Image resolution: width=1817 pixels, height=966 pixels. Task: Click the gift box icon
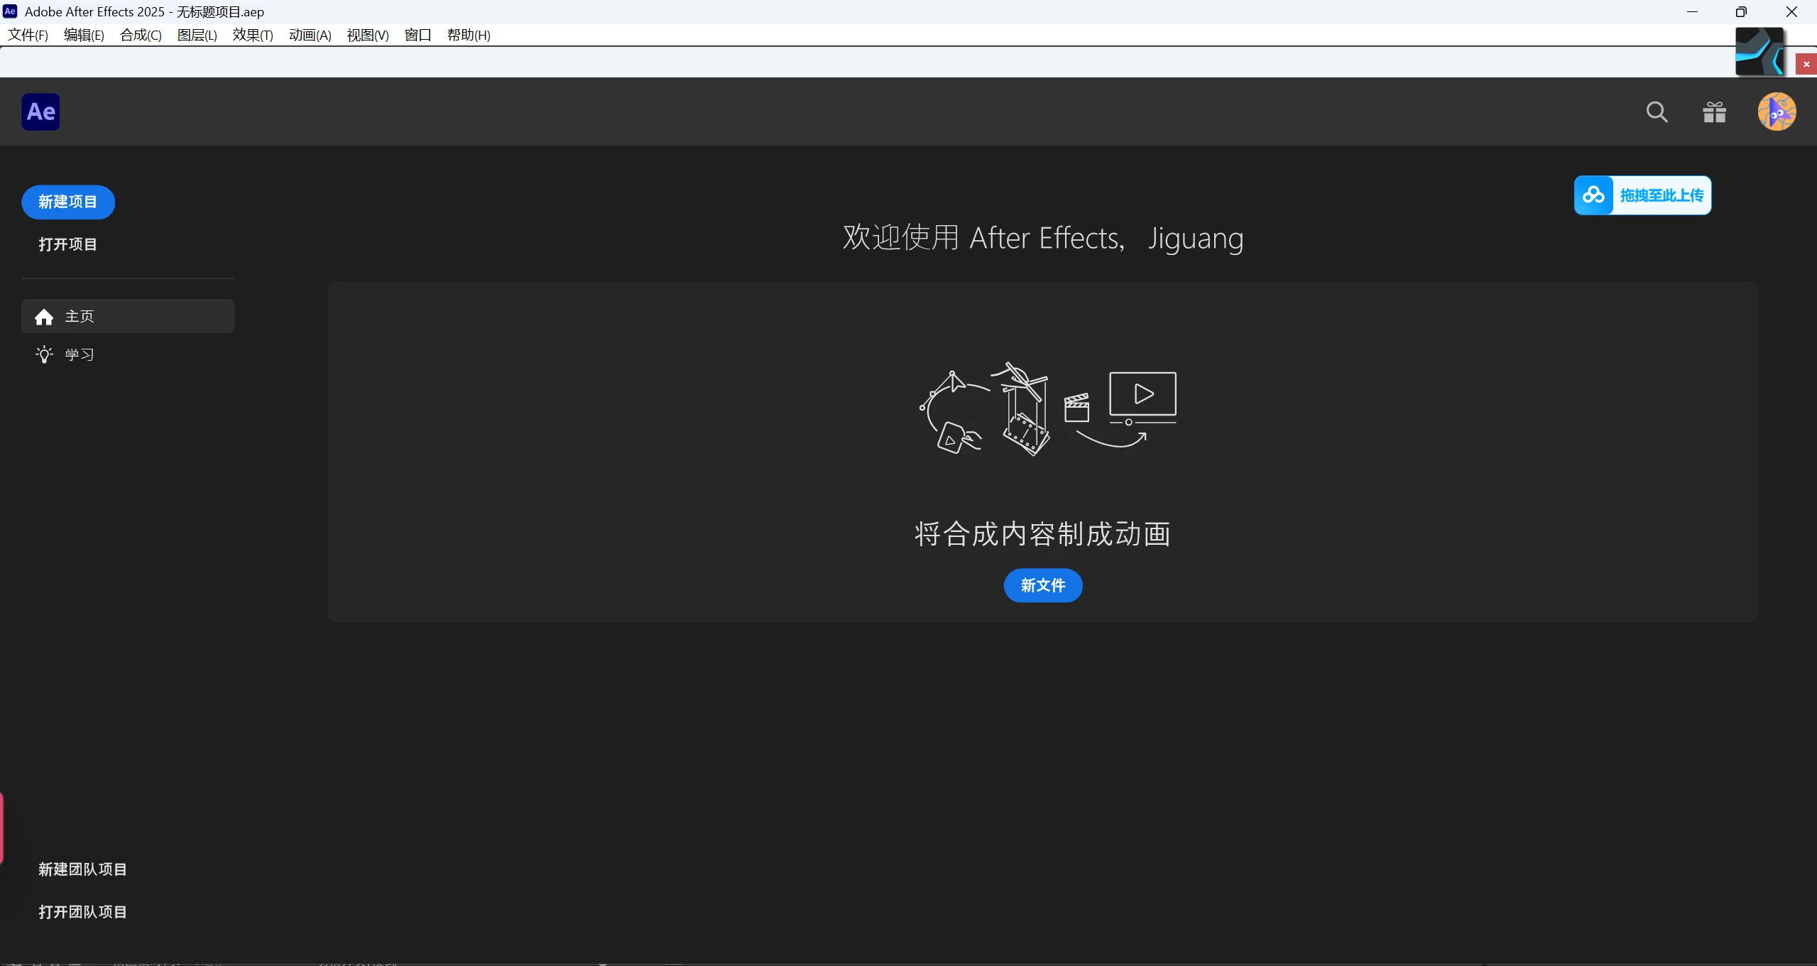click(x=1714, y=112)
